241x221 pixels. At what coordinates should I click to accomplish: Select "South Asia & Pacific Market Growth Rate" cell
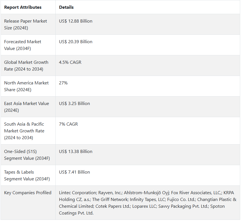24,131
